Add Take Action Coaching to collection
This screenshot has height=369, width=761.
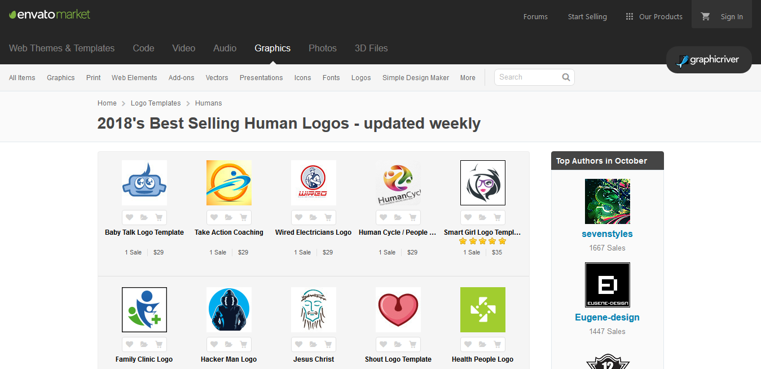[x=229, y=218]
